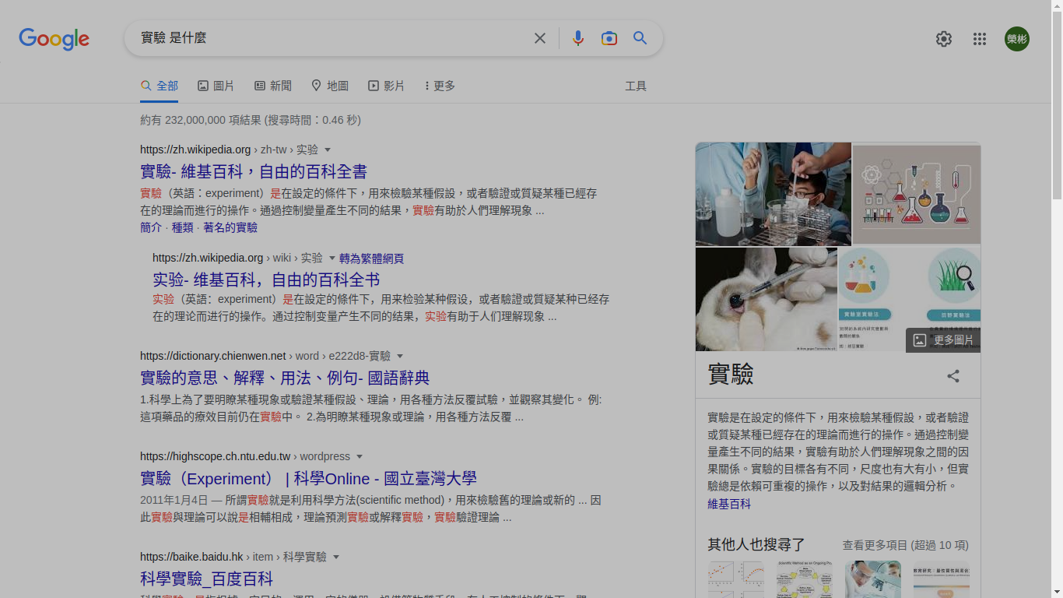Switch to the 圖片 tab
1063x598 pixels.
click(216, 86)
